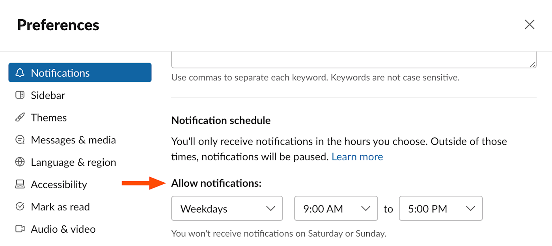This screenshot has width=552, height=246.
Task: Show the Audio & video preferences
Action: (63, 229)
